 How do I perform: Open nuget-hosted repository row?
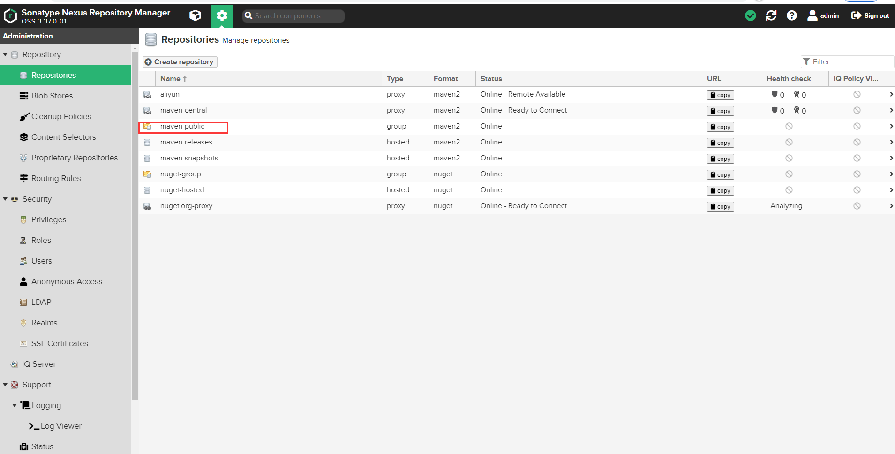click(517, 190)
